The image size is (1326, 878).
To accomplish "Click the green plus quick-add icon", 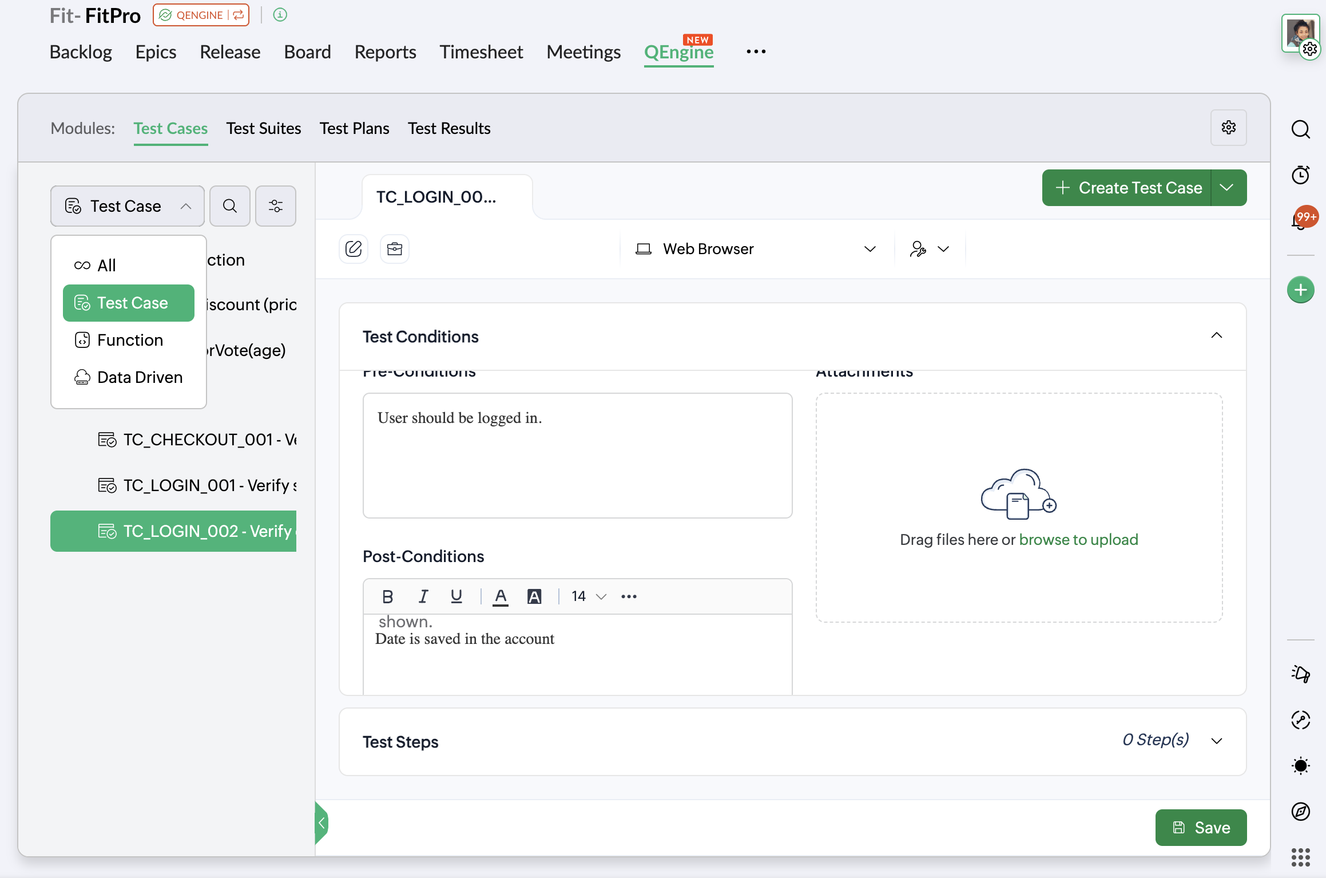I will pyautogui.click(x=1301, y=290).
